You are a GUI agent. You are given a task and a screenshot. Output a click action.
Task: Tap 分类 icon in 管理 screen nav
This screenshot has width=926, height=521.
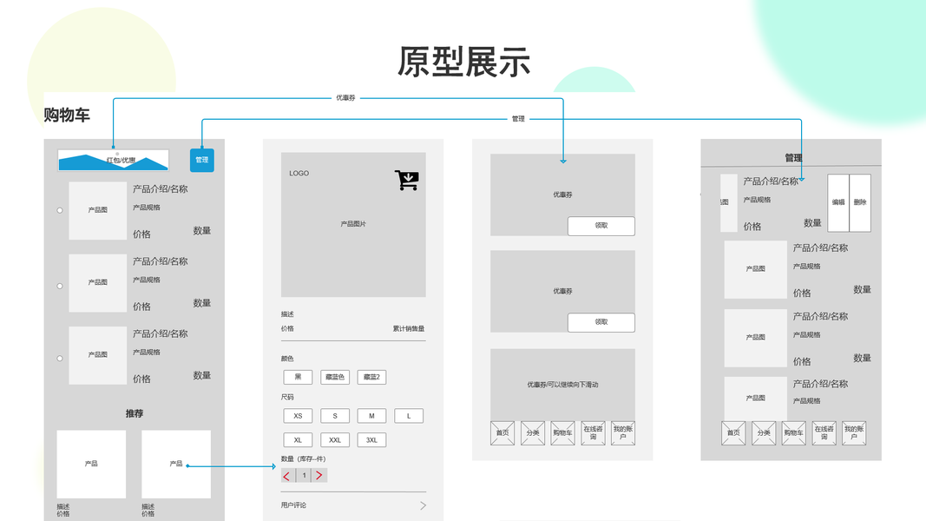click(764, 433)
